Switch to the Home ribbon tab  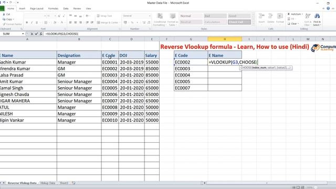(10, 8)
